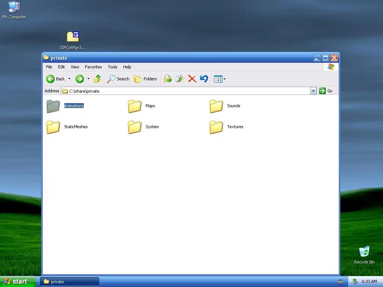
Task: Select the Sounds folder icon
Action: coord(216,106)
